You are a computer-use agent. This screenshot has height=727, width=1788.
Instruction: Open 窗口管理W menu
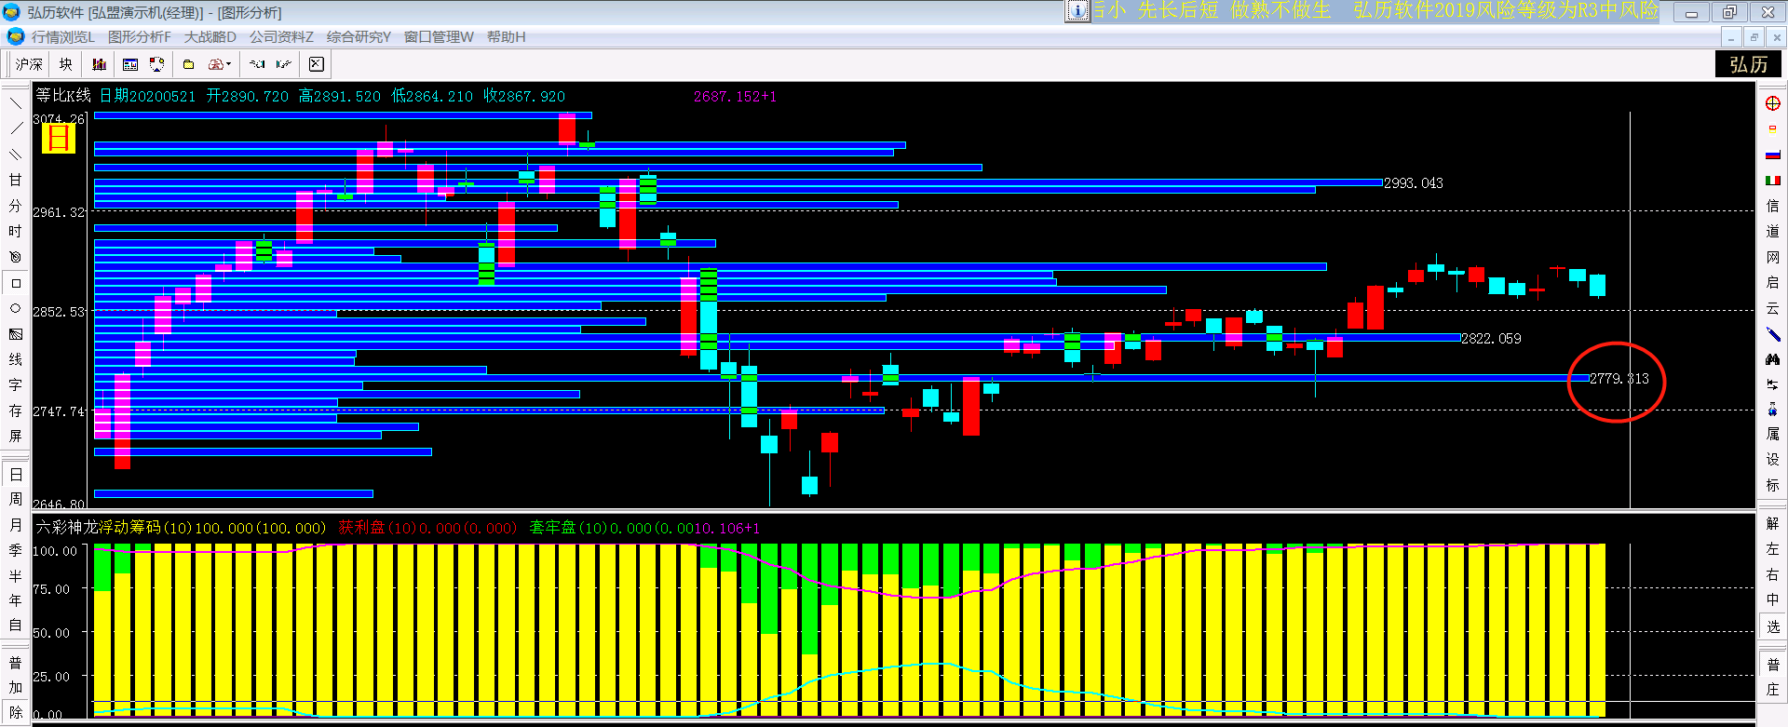[x=439, y=37]
